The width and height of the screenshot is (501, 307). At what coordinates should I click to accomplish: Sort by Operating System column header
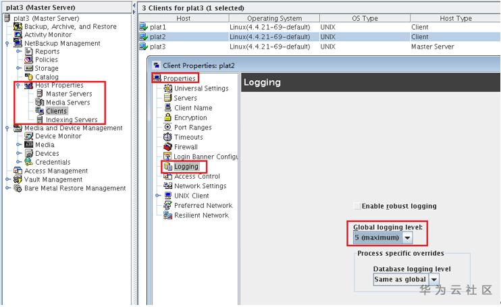tap(274, 18)
